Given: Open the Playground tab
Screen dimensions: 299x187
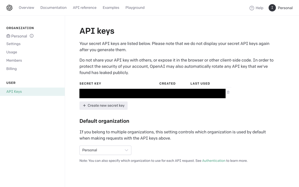Looking at the screenshot, I should [135, 8].
